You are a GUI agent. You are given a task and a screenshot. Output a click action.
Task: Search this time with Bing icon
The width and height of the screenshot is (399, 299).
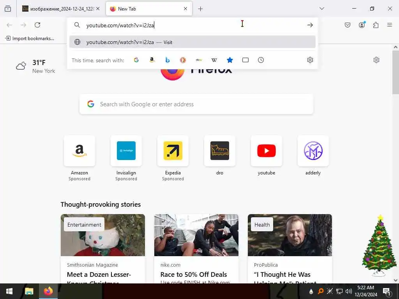(x=168, y=60)
